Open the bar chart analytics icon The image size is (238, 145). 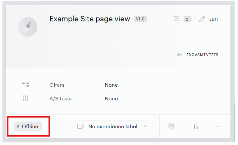(195, 126)
